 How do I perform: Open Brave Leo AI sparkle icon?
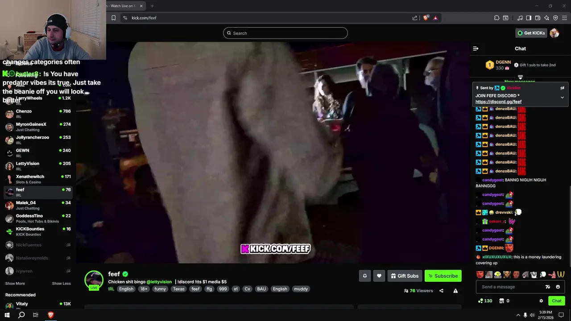pos(546,18)
